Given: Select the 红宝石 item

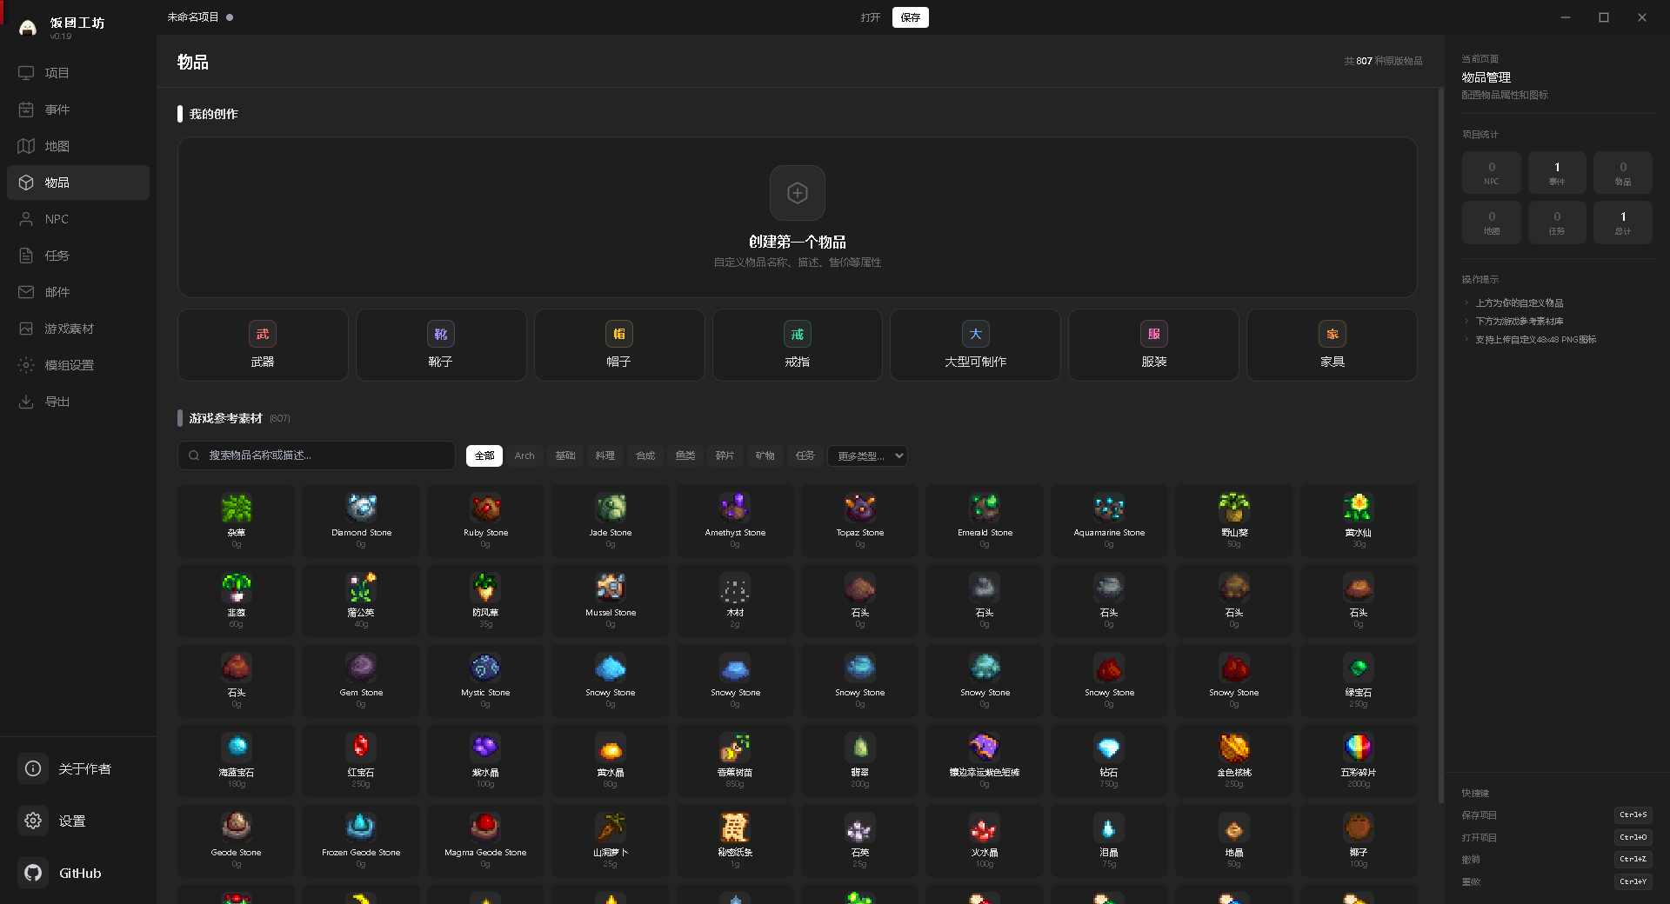Looking at the screenshot, I should [361, 760].
